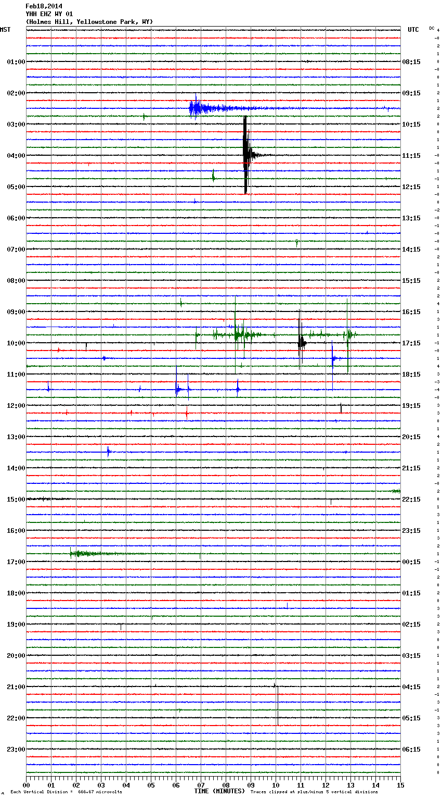The height and width of the screenshot is (799, 442).
Task: Click minute tick label 03 on bottom axis
Action: pos(101,785)
